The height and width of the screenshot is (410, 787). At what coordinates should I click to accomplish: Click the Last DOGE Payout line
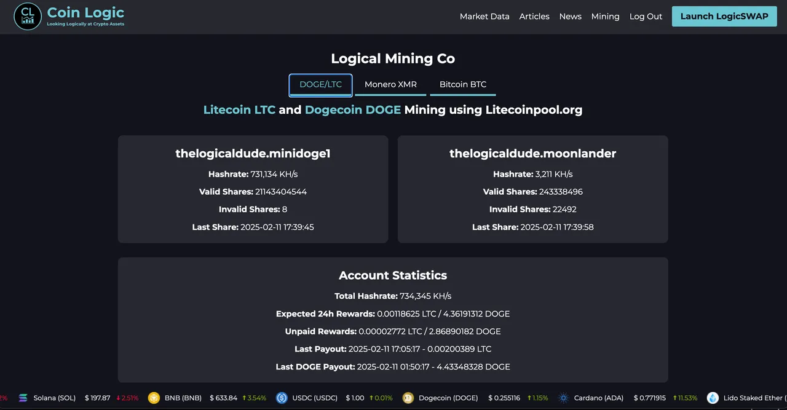(393, 367)
